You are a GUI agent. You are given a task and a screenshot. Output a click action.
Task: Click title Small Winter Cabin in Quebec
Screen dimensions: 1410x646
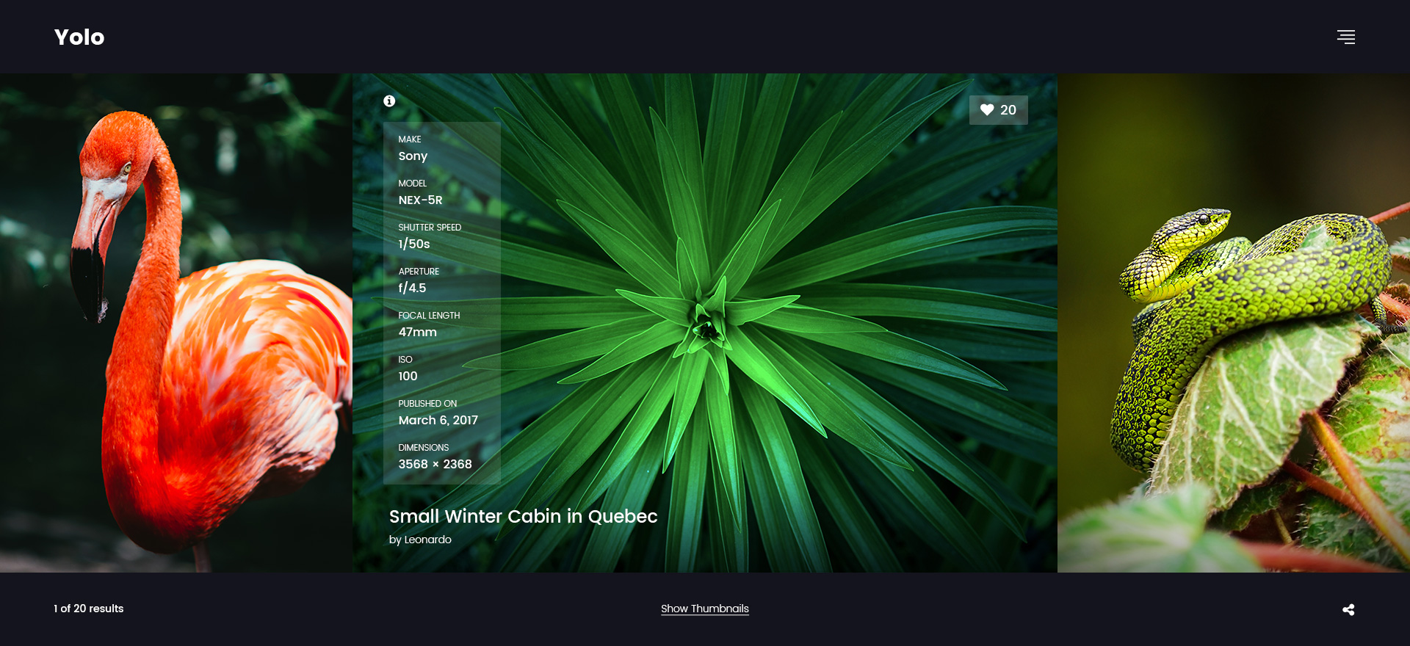tap(524, 516)
